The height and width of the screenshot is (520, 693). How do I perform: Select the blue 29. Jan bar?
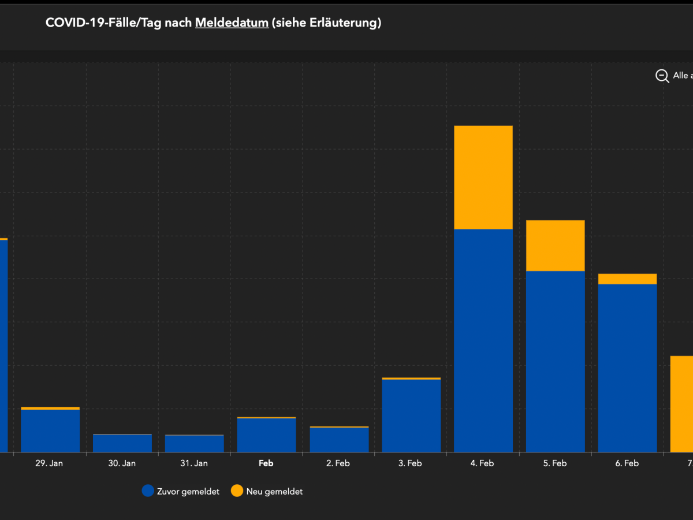coord(50,431)
